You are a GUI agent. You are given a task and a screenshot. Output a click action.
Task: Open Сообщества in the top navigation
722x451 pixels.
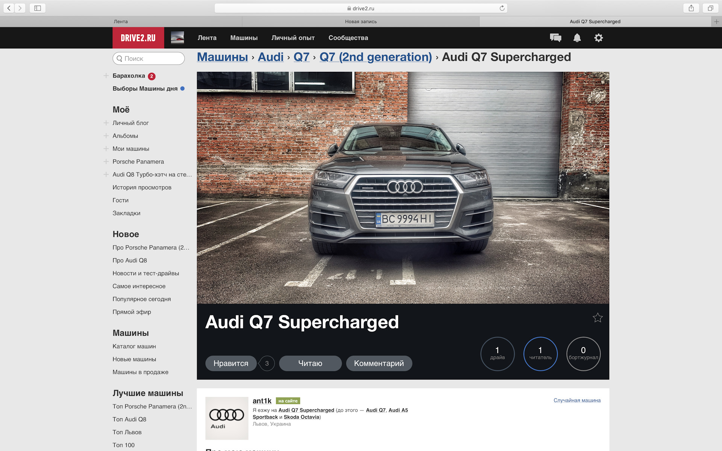(348, 38)
